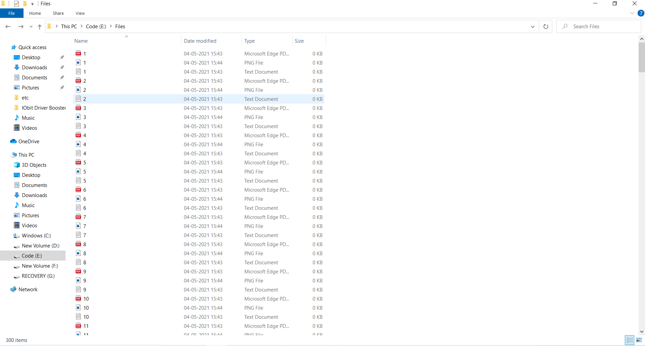The width and height of the screenshot is (645, 346).
Task: Click text document icon of file 7
Action: (x=78, y=235)
